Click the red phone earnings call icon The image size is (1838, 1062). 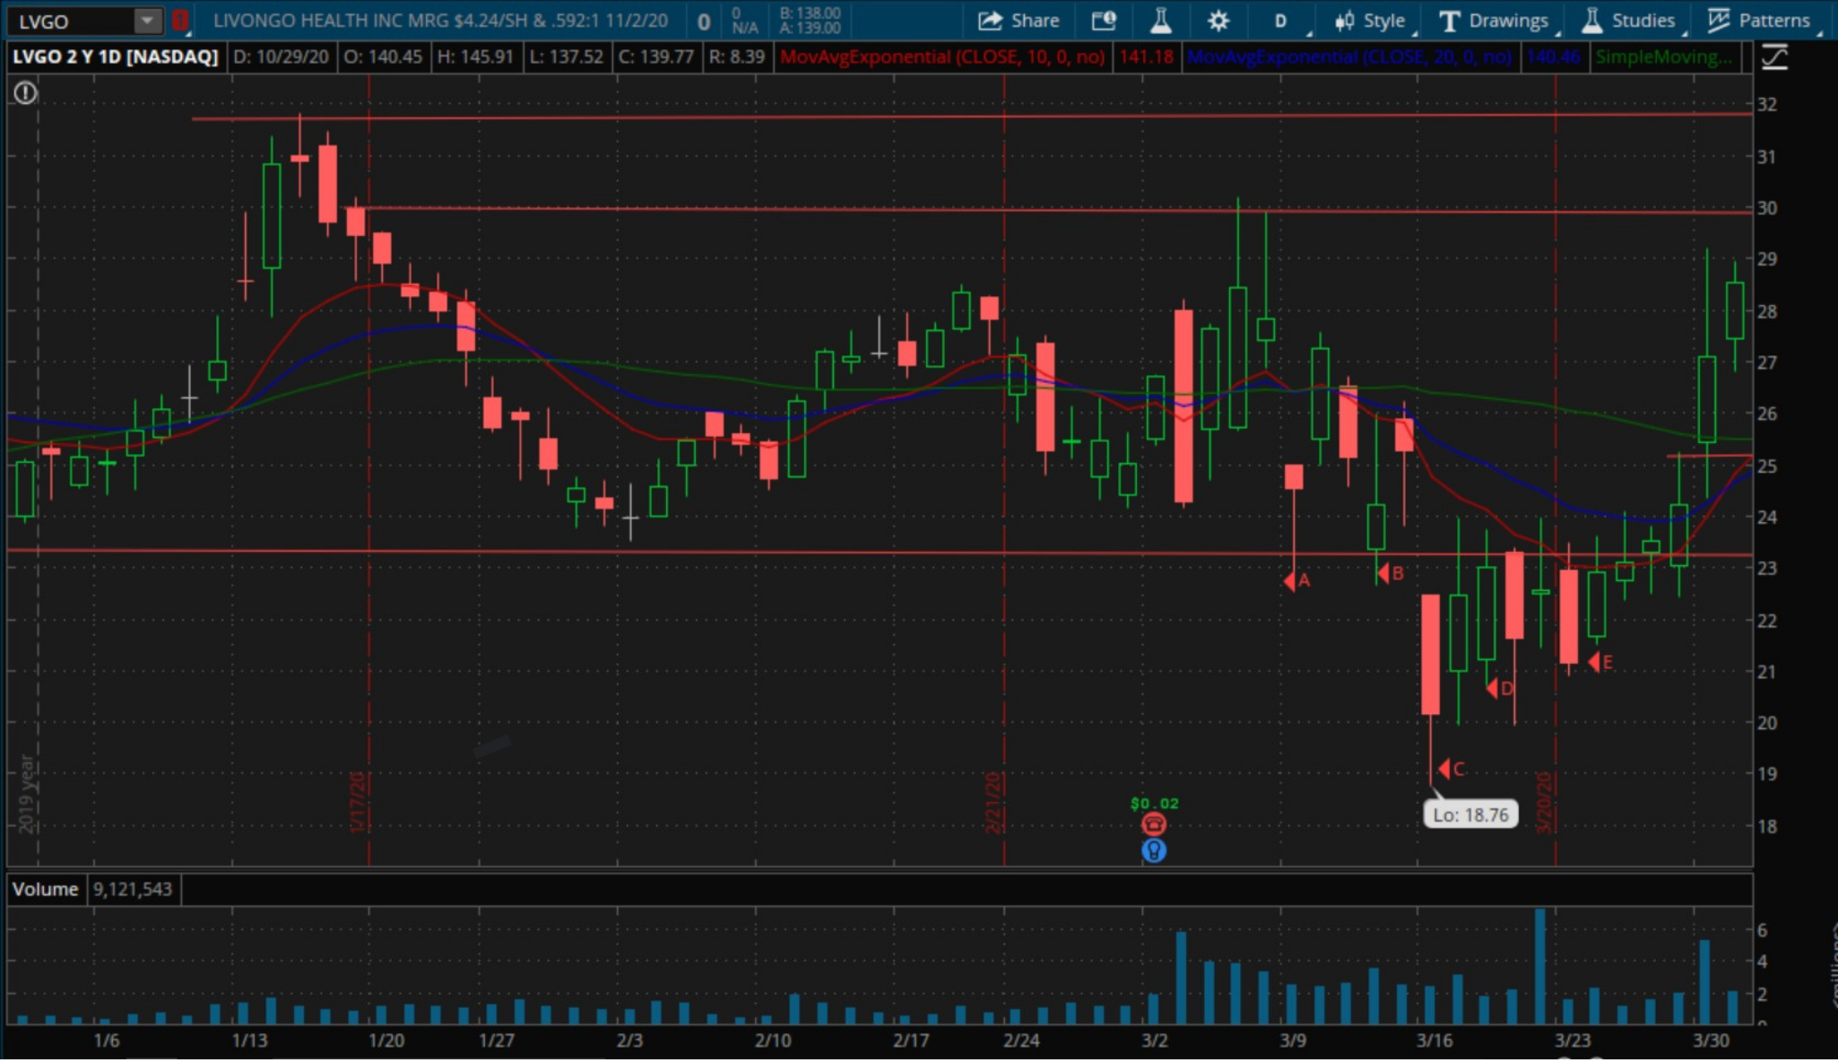click(x=1154, y=824)
